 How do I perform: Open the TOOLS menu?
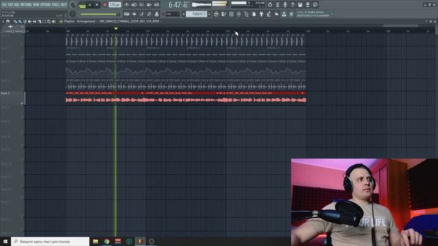coord(55,5)
